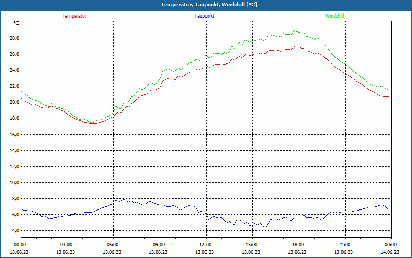This screenshot has height=258, width=412.
Task: Select the 26,0 y-axis value
Action: pyautogui.click(x=14, y=54)
